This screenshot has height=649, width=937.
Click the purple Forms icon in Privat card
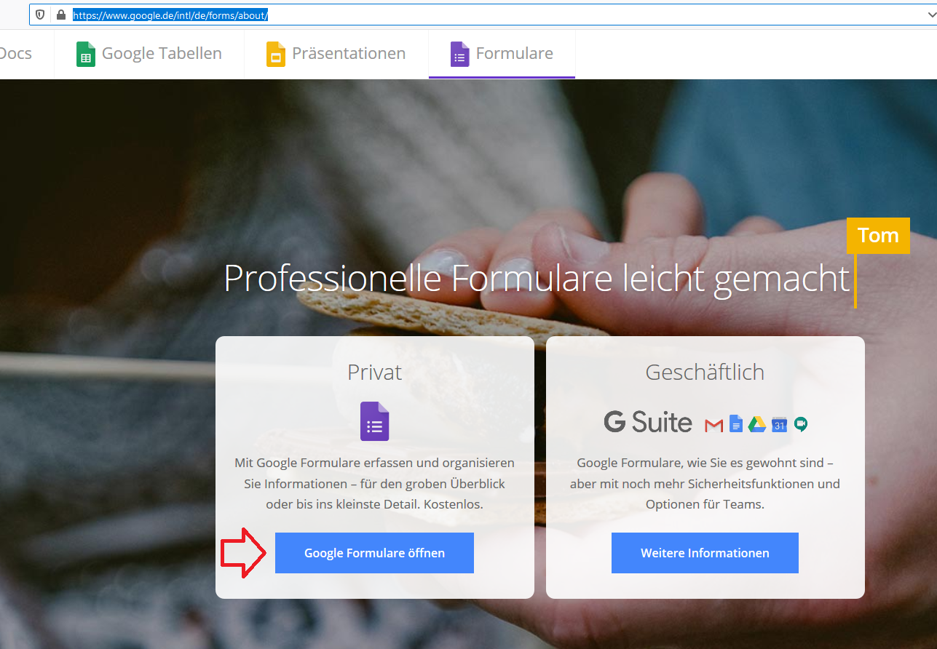click(374, 421)
